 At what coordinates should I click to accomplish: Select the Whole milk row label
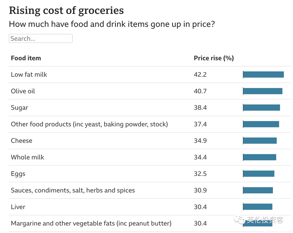pos(27,157)
